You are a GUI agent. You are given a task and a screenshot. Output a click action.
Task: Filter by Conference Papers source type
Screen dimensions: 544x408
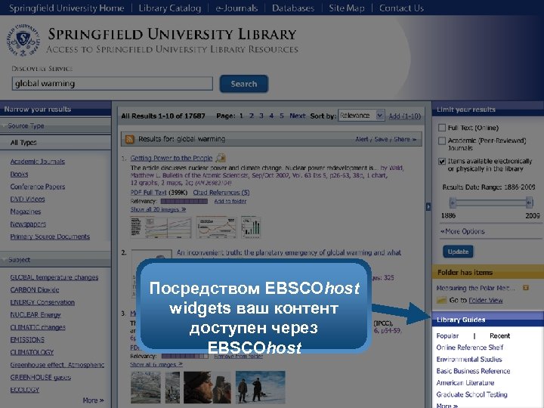tap(38, 187)
